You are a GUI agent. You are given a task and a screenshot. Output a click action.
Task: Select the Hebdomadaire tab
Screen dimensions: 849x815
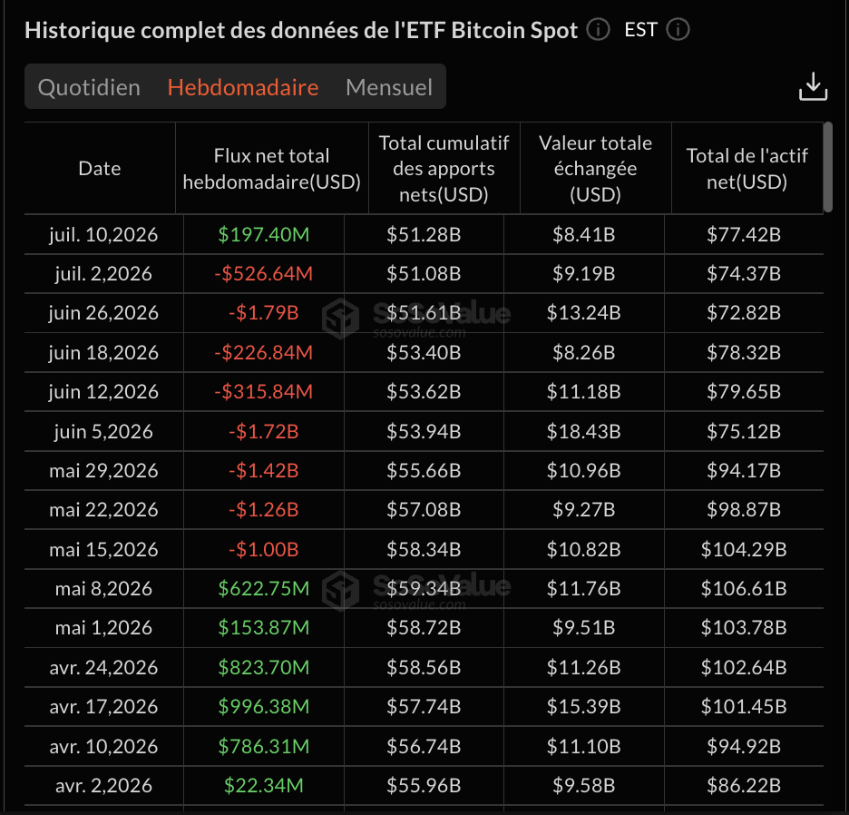click(x=243, y=87)
